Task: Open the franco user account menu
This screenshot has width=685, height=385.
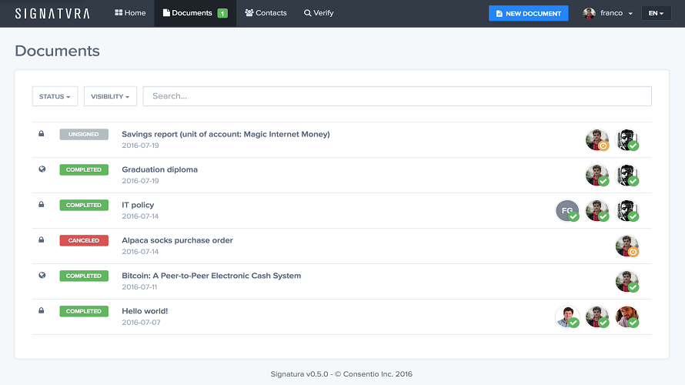Action: [x=607, y=13]
